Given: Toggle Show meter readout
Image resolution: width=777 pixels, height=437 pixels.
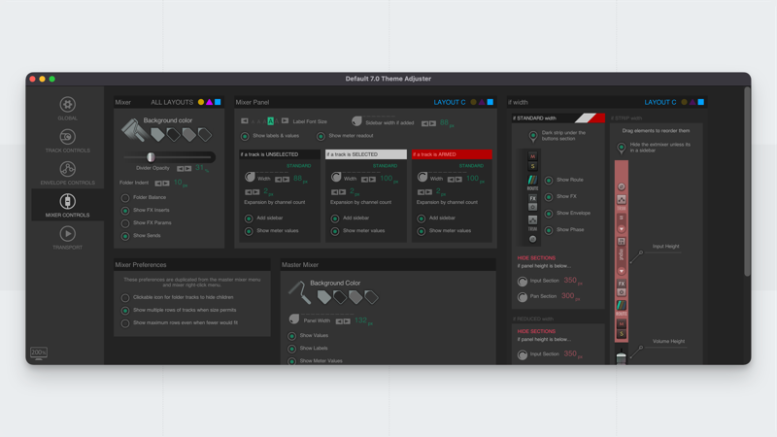Looking at the screenshot, I should point(321,136).
